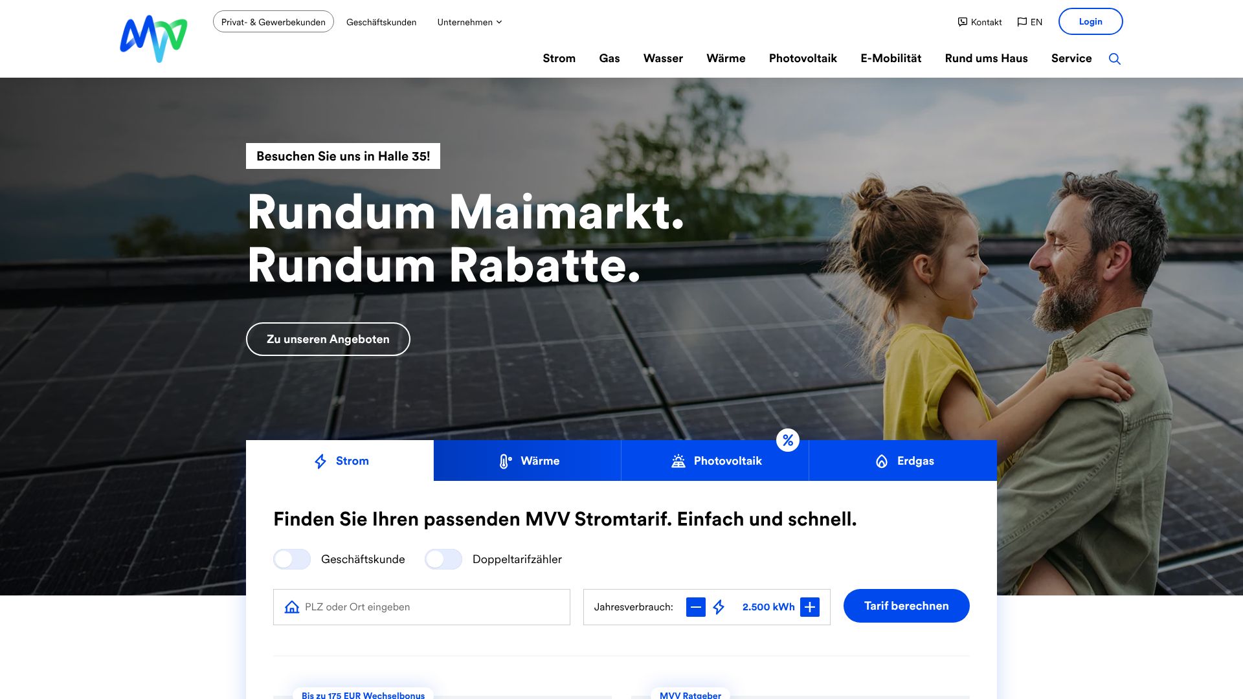
Task: Open the search magnifier icon
Action: point(1114,59)
